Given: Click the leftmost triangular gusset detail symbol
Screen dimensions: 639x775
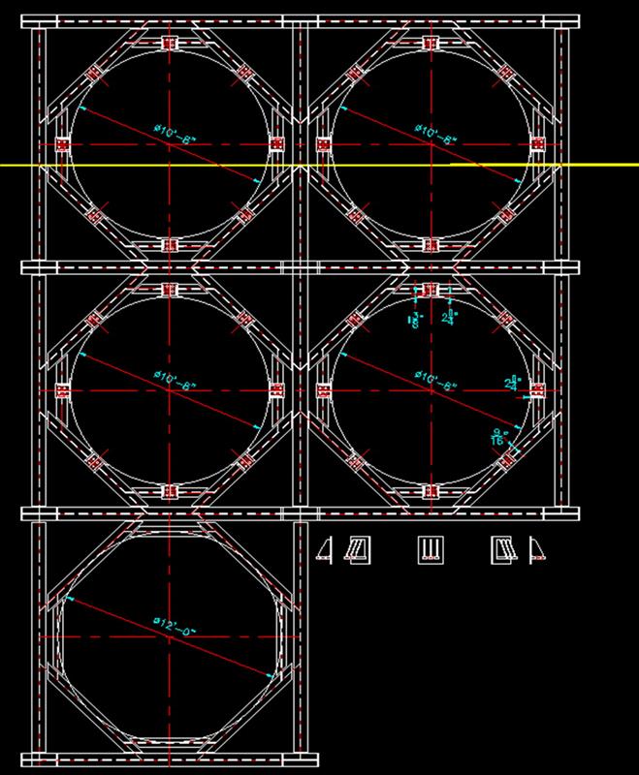Looking at the screenshot, I should coord(328,549).
